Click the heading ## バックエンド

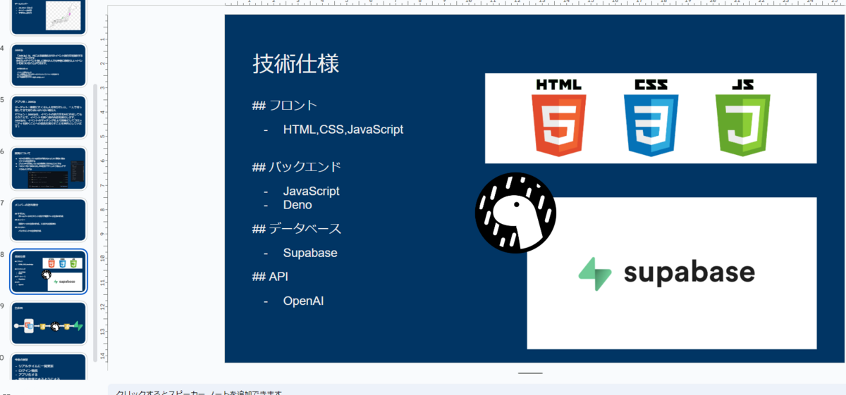[296, 167]
